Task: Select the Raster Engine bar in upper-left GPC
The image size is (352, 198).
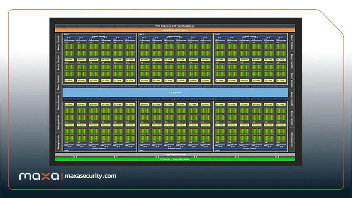Action: click(x=99, y=36)
